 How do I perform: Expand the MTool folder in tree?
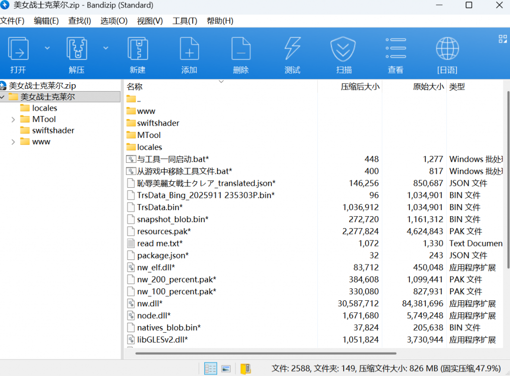(x=13, y=120)
